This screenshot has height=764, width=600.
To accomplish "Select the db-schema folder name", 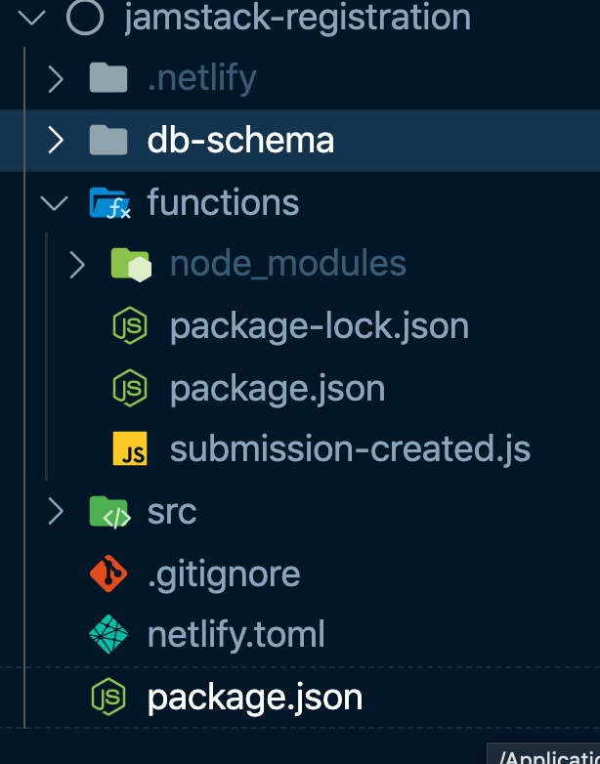I will click(240, 141).
